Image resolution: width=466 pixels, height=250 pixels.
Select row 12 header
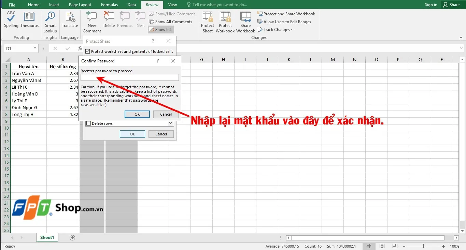click(6, 142)
